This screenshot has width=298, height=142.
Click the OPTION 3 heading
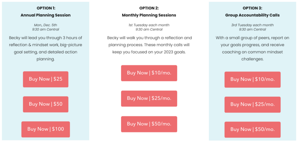(252, 8)
